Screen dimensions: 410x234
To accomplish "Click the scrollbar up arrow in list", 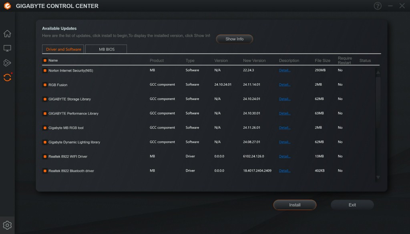I will click(378, 72).
